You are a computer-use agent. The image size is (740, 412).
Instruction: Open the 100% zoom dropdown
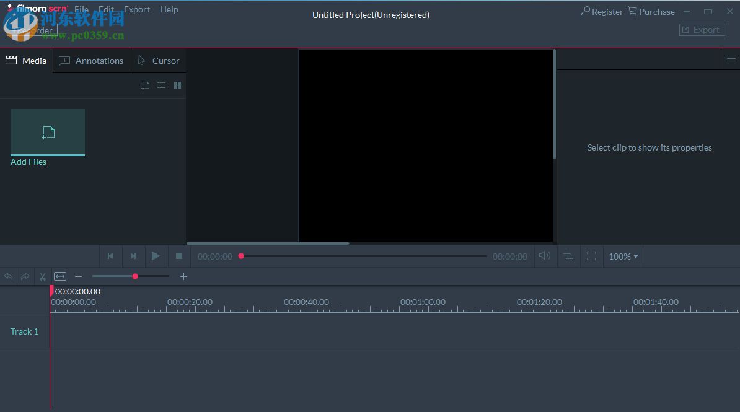[623, 256]
